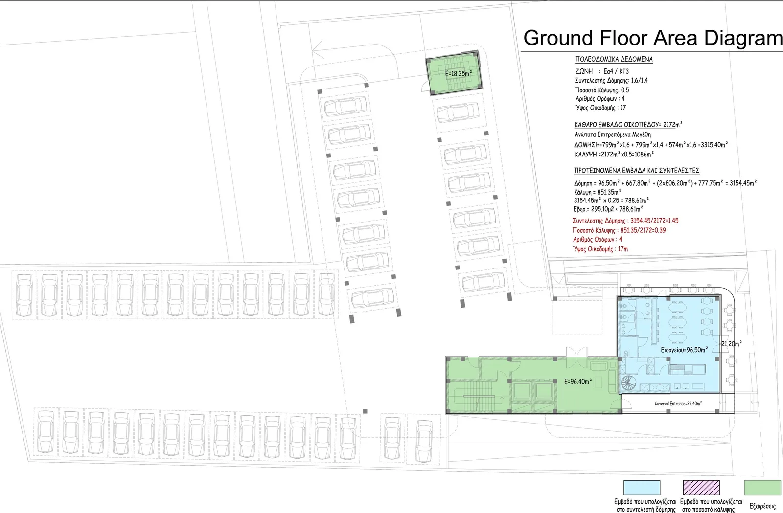Click the blue legend color swatch

642,488
